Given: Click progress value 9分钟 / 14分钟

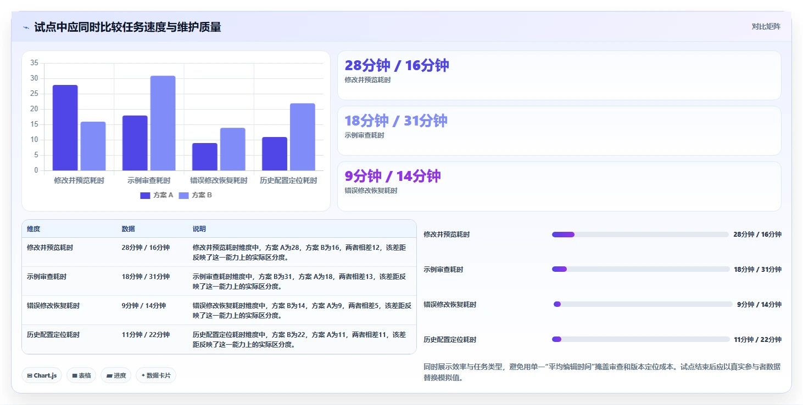Looking at the screenshot, I should point(759,305).
